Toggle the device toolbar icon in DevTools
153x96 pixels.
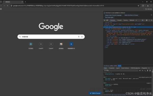coord(107,20)
